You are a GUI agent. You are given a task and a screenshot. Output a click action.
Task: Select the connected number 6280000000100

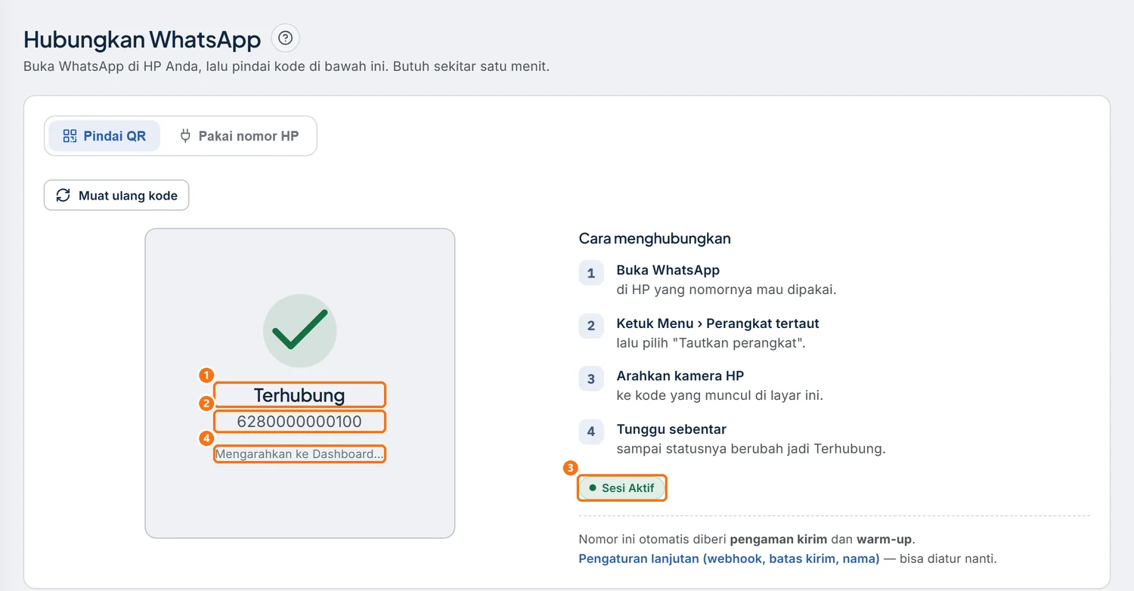click(x=299, y=421)
